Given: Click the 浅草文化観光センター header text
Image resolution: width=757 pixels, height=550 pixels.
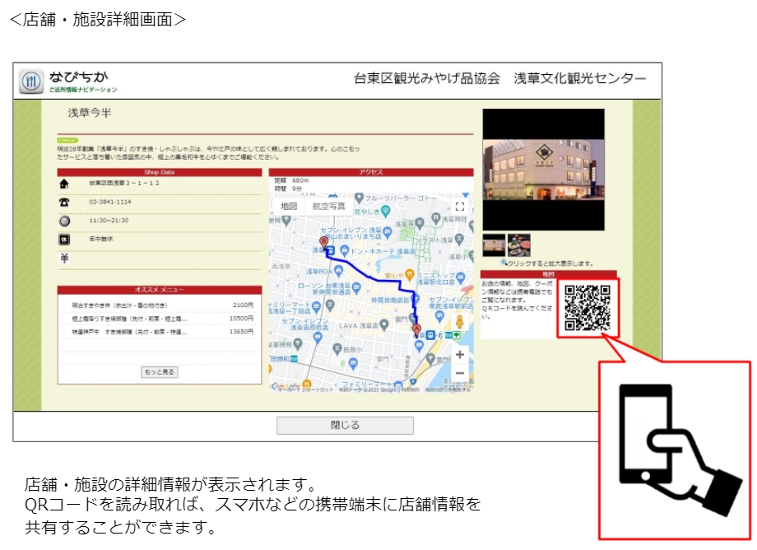Looking at the screenshot, I should pyautogui.click(x=579, y=78).
